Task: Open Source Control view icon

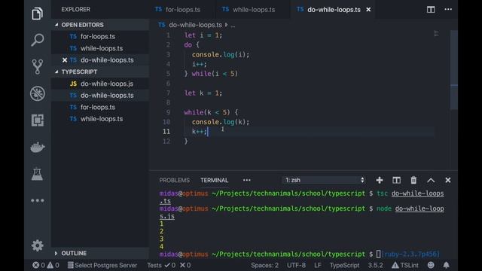Action: pyautogui.click(x=37, y=67)
